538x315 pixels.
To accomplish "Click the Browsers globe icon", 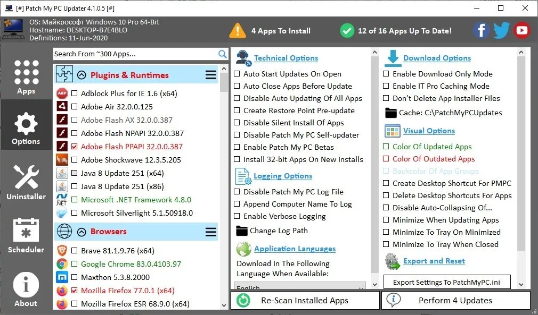I will (x=64, y=231).
